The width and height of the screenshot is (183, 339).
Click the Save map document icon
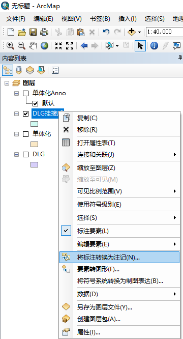(x=33, y=32)
